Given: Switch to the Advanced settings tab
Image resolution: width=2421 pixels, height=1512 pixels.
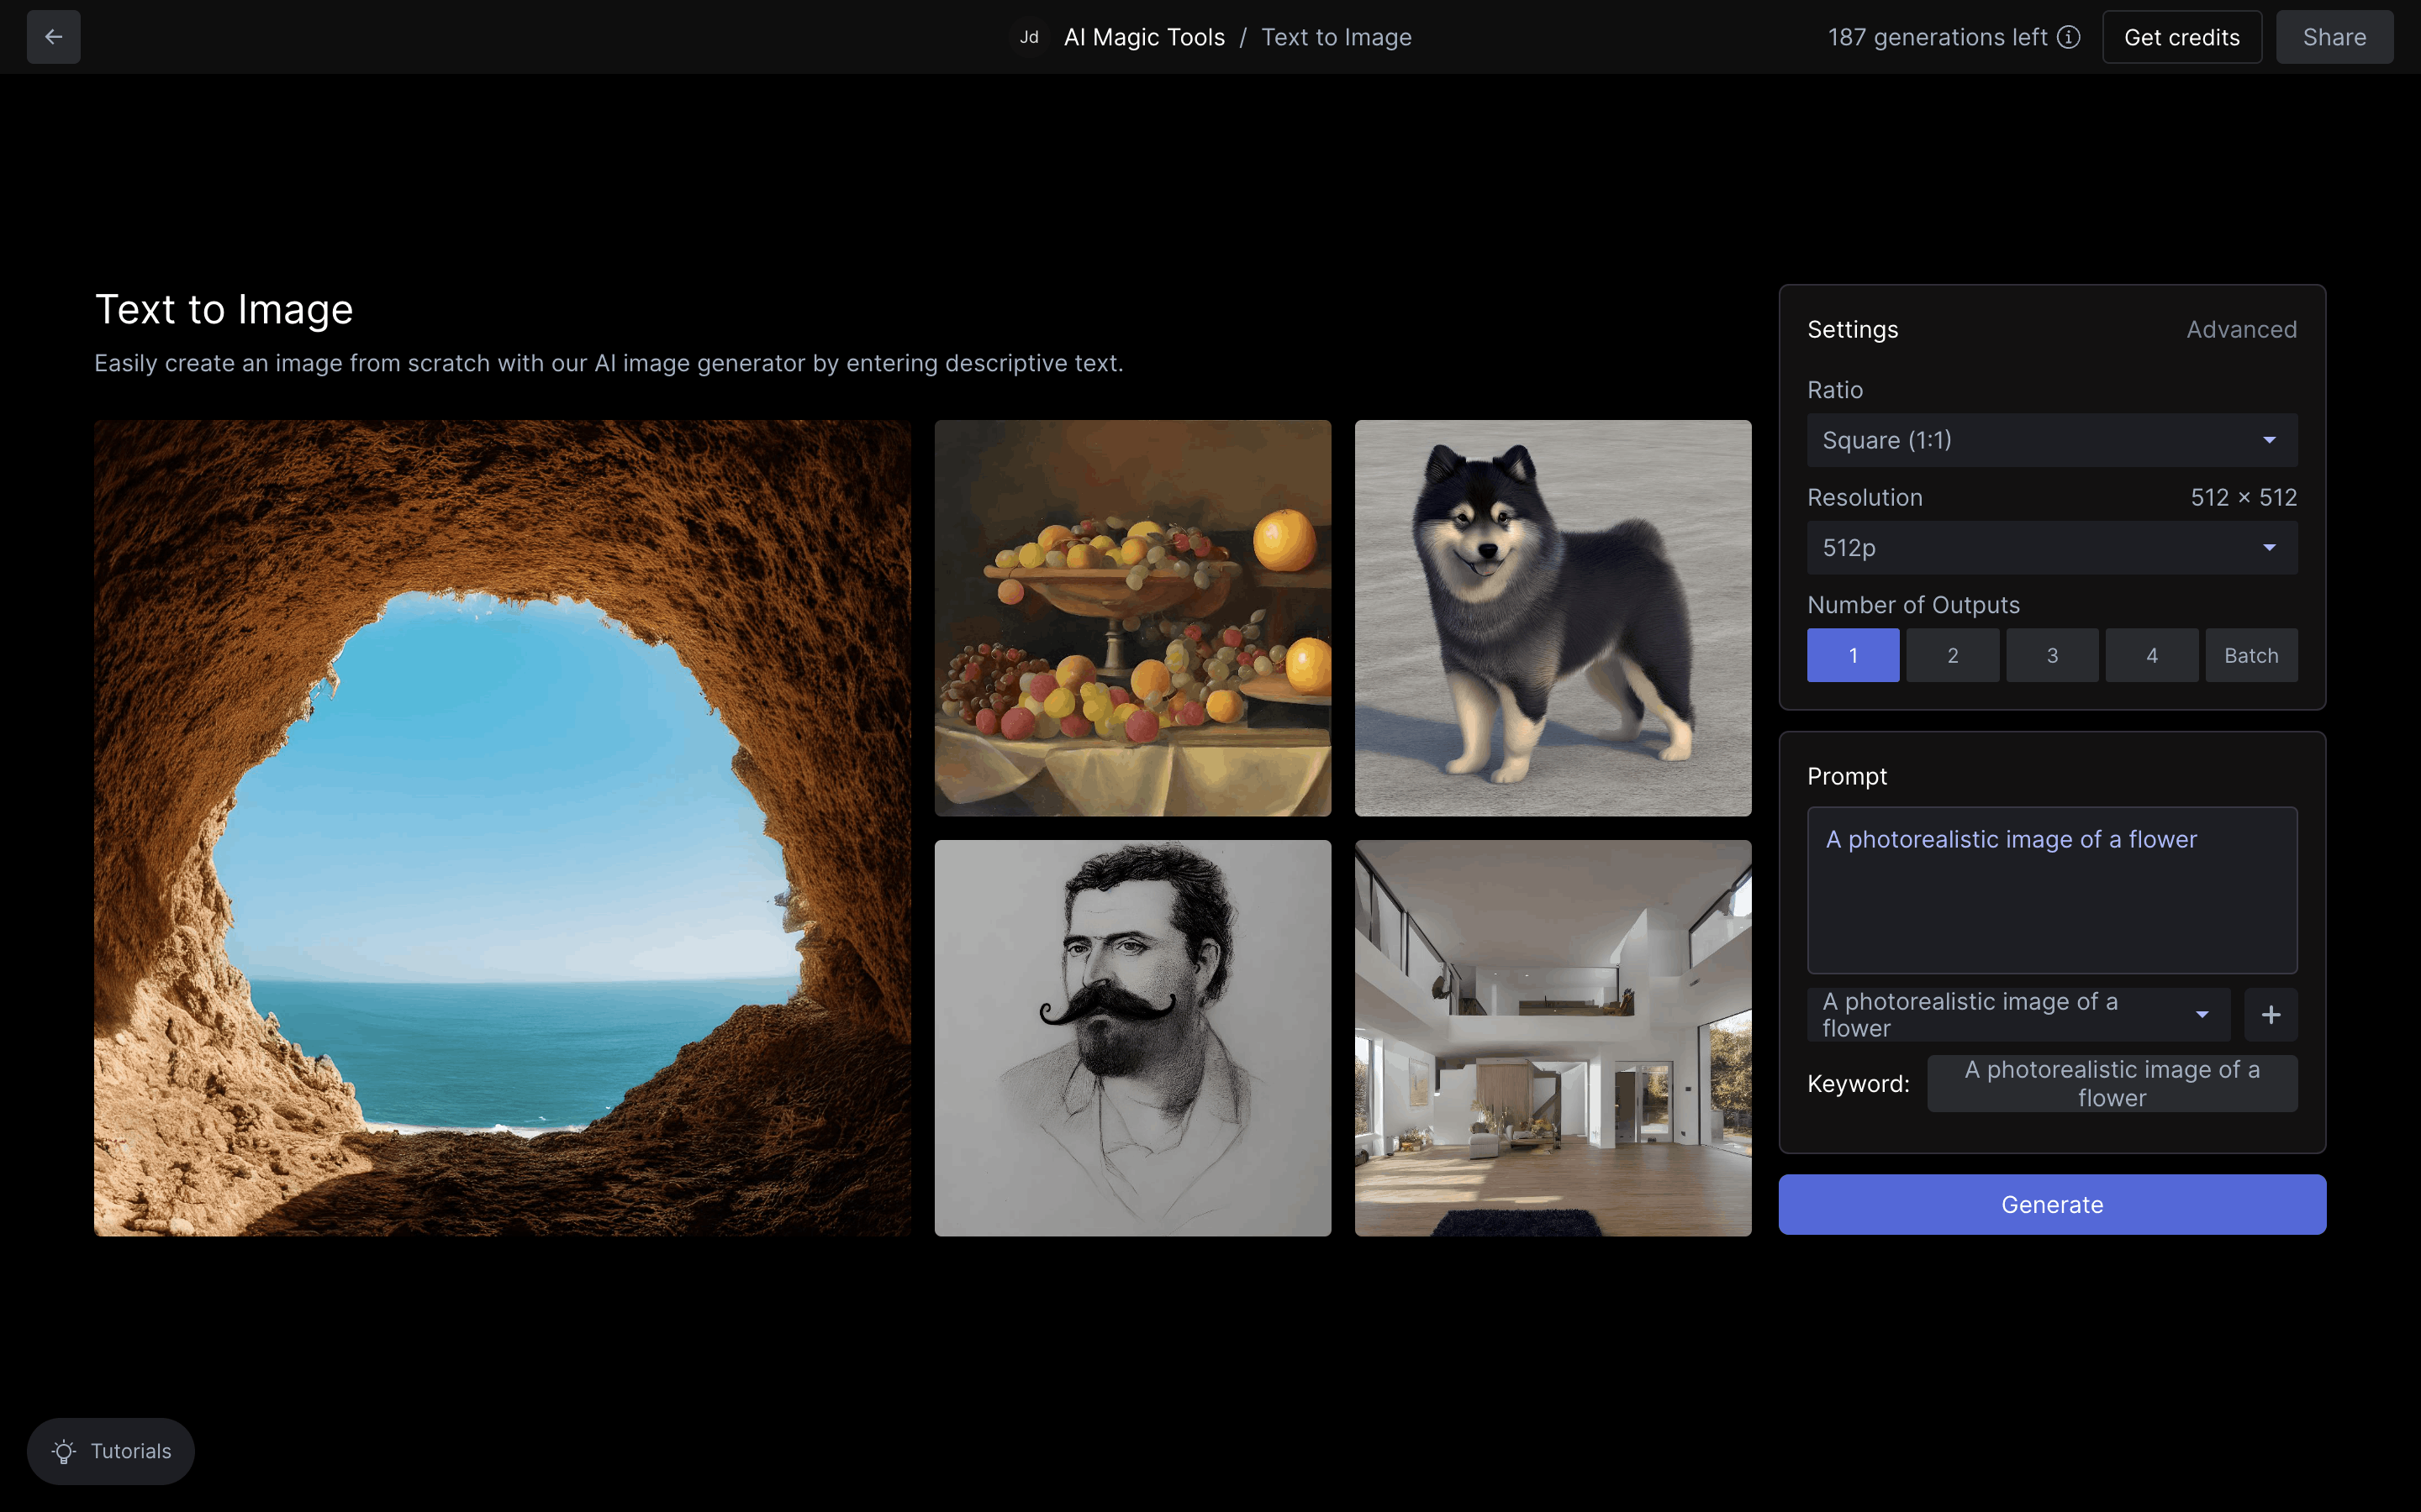Looking at the screenshot, I should coord(2241,329).
